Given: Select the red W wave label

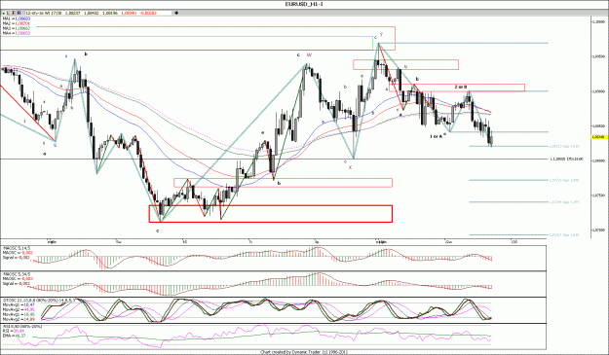Looking at the screenshot, I should [x=310, y=55].
